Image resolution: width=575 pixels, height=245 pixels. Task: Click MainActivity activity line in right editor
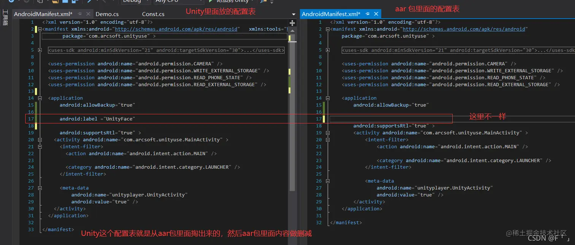440,133
